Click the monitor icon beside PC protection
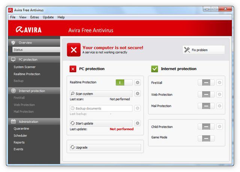240x172 pixels. click(x=13, y=59)
